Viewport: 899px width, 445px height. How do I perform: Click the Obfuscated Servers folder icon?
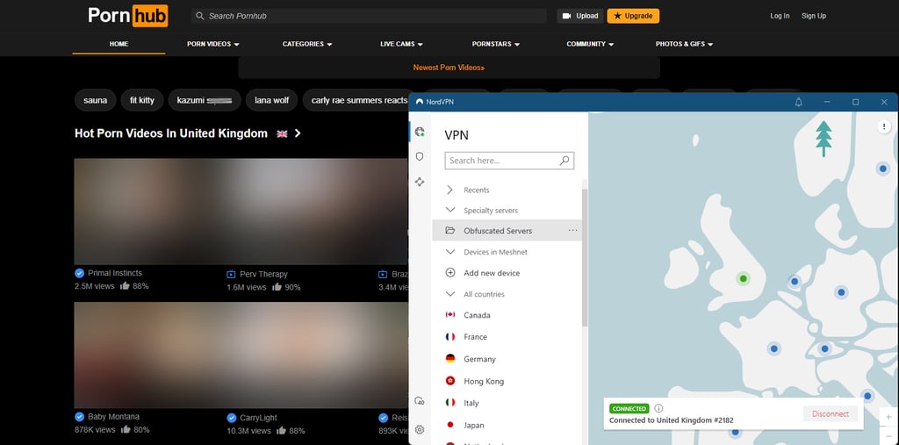(x=450, y=231)
